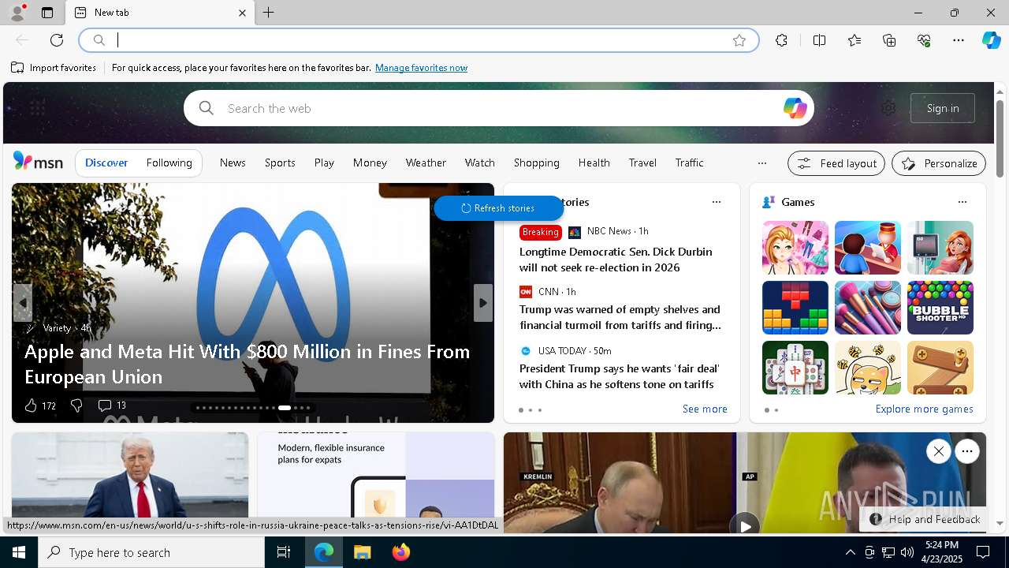Click the Search the web box
This screenshot has width=1009, height=568.
click(x=498, y=108)
